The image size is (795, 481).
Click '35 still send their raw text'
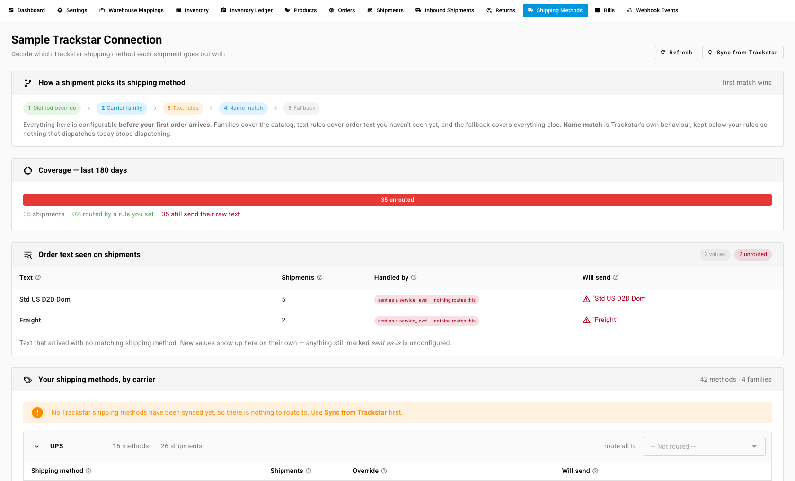point(201,214)
